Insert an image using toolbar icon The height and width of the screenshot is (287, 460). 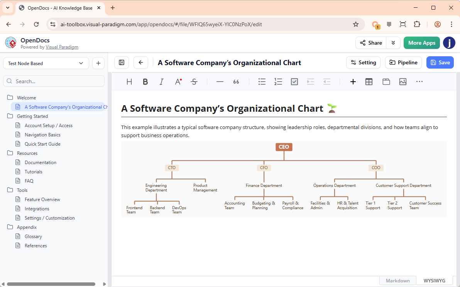click(403, 82)
